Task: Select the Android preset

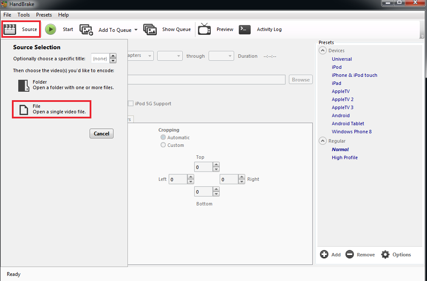Action: [x=341, y=115]
